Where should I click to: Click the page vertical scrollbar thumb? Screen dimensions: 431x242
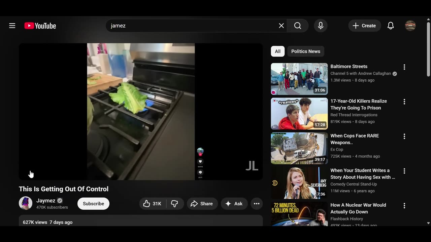[428, 49]
